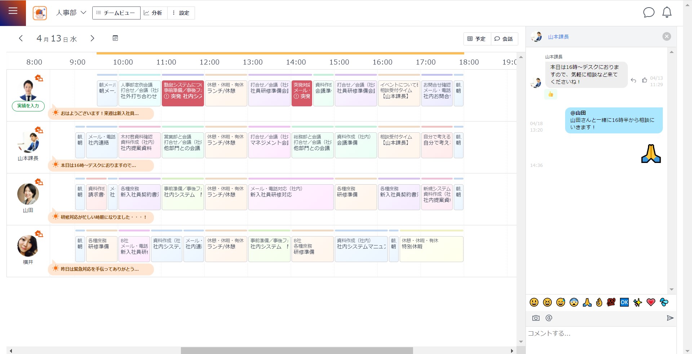Click the @山田 reply message bubble
The image size is (692, 354).
point(614,120)
